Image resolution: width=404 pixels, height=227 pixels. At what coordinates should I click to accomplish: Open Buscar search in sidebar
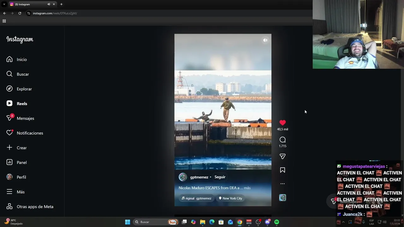tap(18, 74)
